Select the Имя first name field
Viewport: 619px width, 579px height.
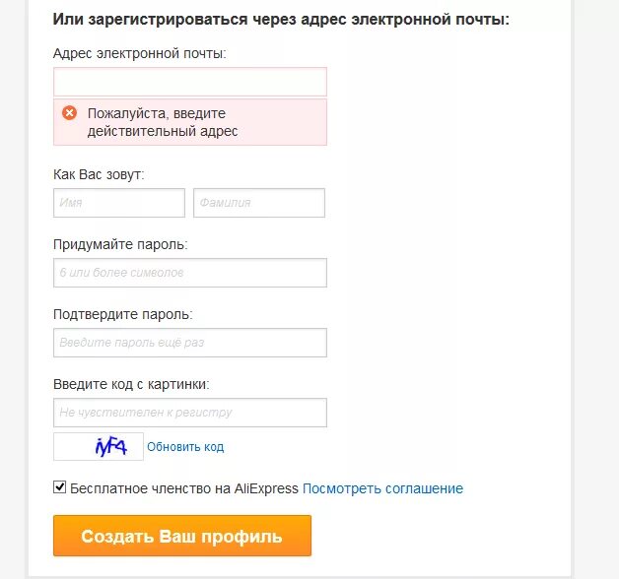click(119, 203)
